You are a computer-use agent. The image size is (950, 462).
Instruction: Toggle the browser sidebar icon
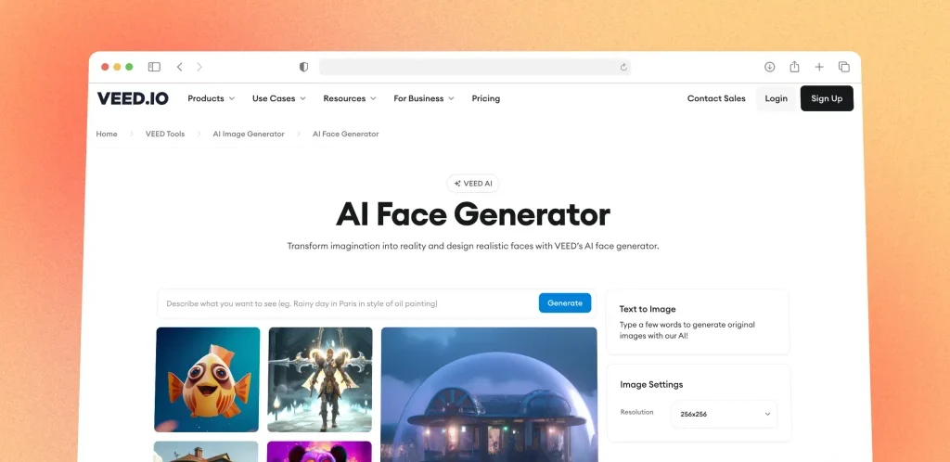154,67
